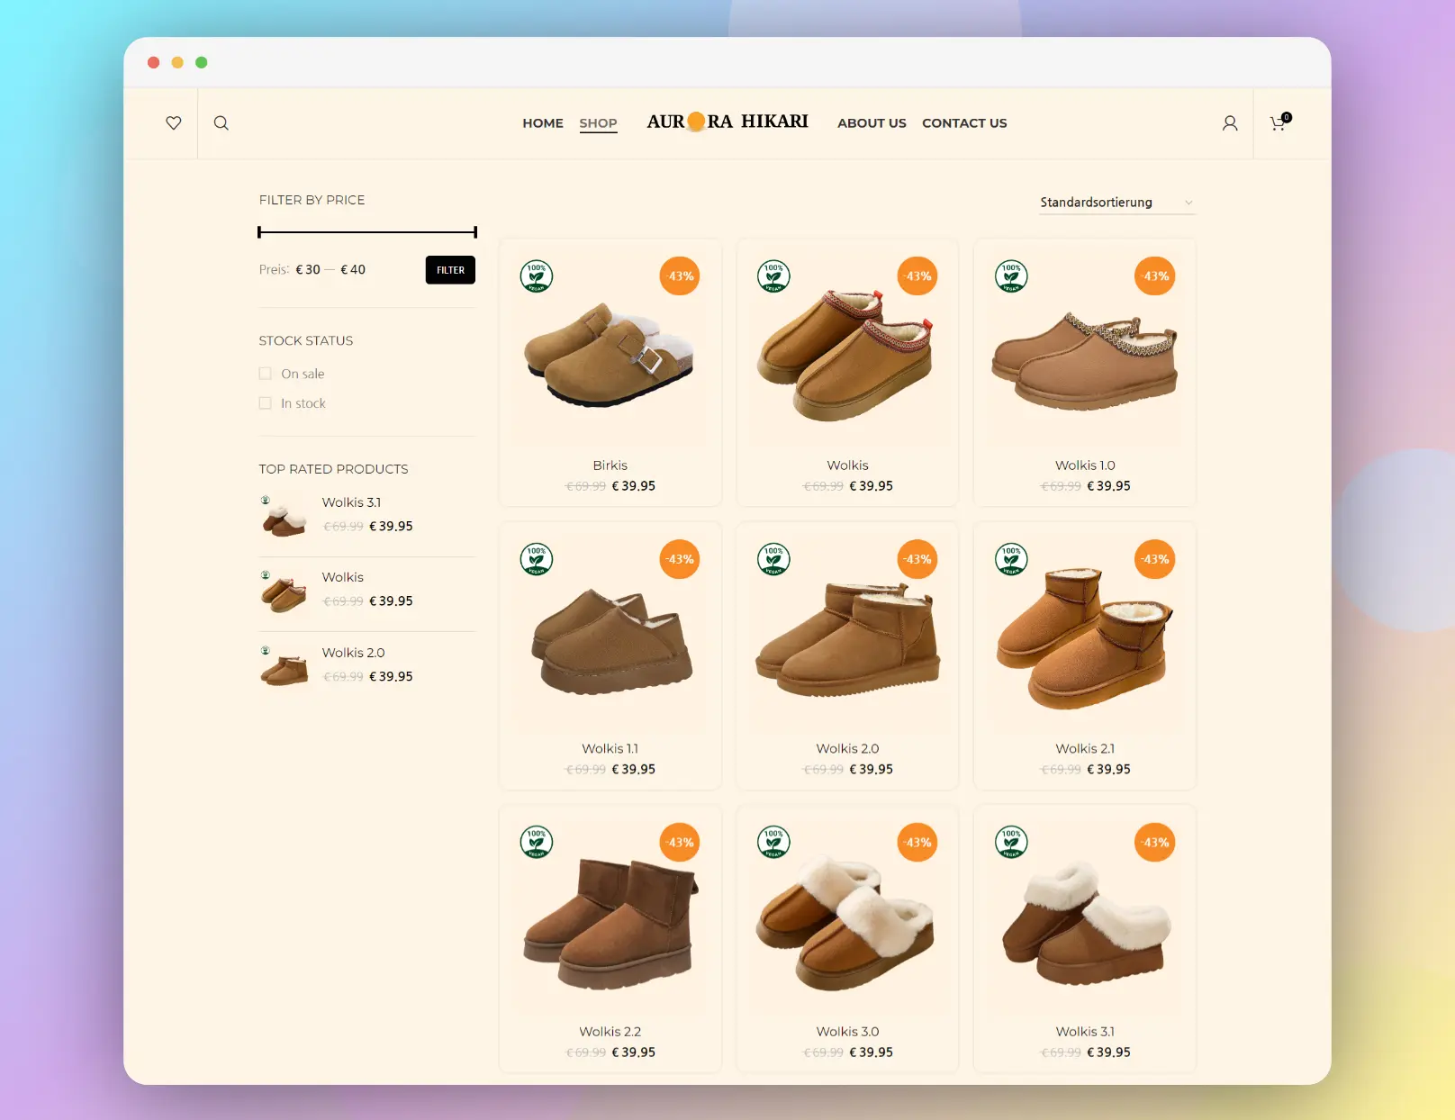The height and width of the screenshot is (1120, 1455).
Task: Click the right price slider handle
Action: click(x=474, y=232)
